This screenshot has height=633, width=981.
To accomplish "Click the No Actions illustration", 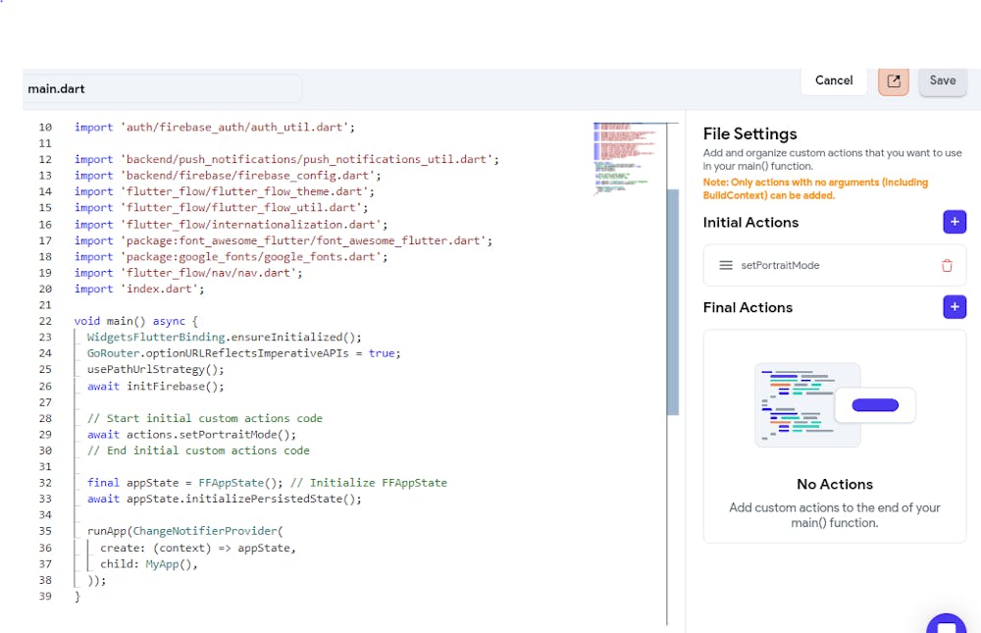I will pos(834,405).
